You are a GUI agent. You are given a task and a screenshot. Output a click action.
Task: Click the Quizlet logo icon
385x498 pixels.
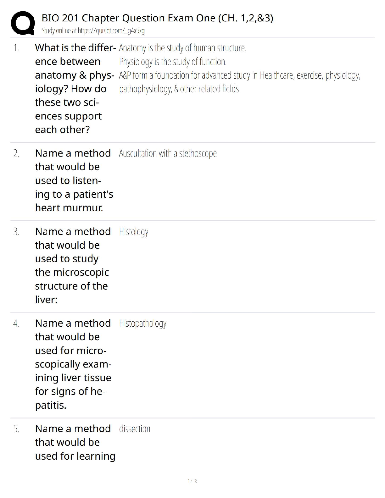click(22, 23)
